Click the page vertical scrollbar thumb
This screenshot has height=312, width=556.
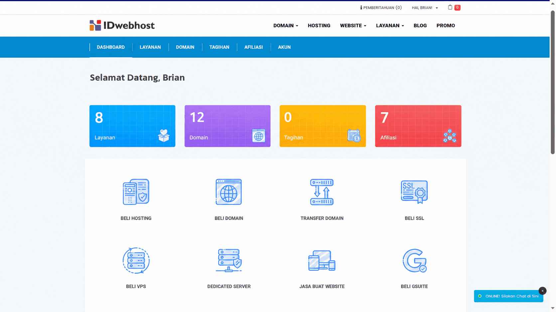click(553, 82)
